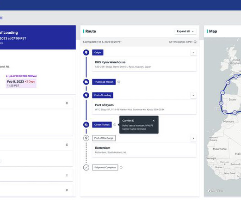The width and height of the screenshot is (241, 201).
Task: Open info icon beside Ocean Transit
Action: 115,125
